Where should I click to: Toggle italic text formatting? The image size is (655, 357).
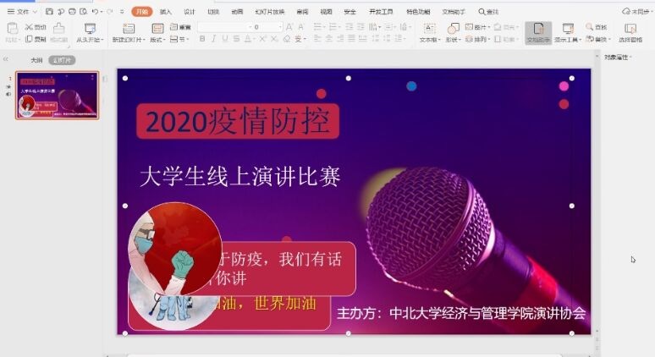213,39
